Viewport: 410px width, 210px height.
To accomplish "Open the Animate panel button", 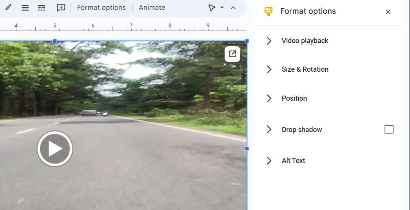I will tap(152, 7).
